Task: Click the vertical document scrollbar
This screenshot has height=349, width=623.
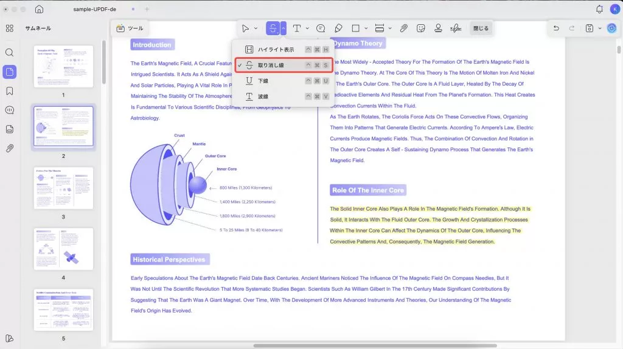Action: (619, 50)
